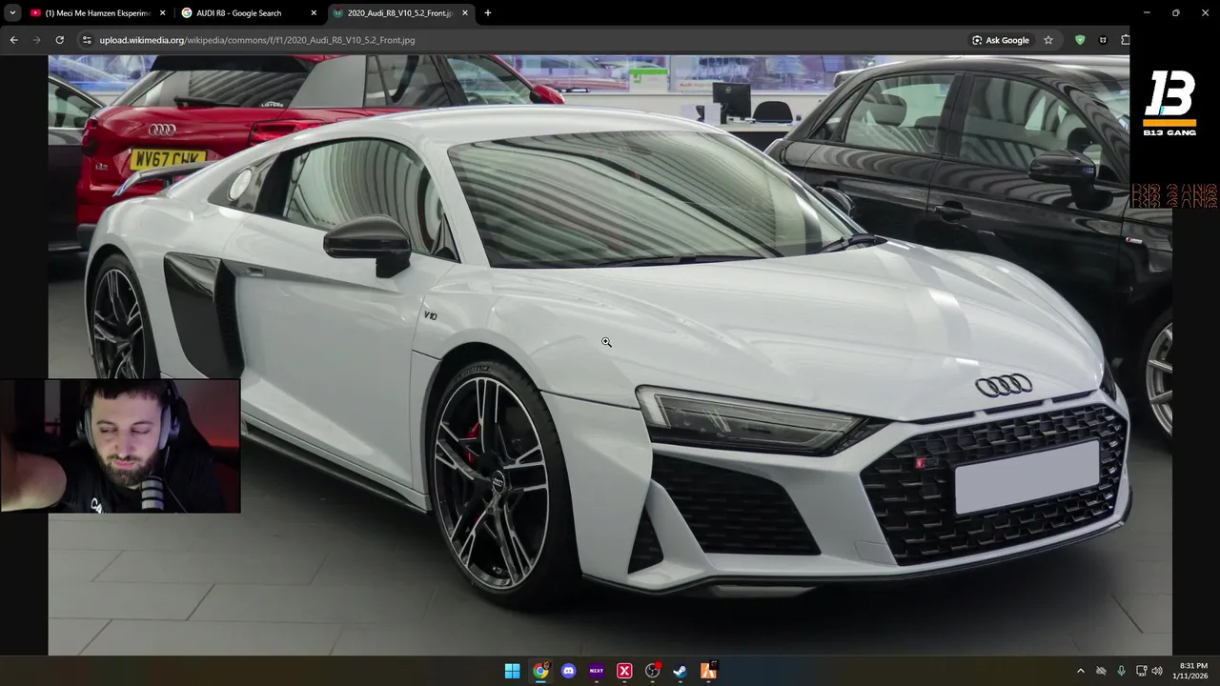This screenshot has width=1220, height=686.
Task: Open the cat-face extension icon
Action: point(1103,40)
